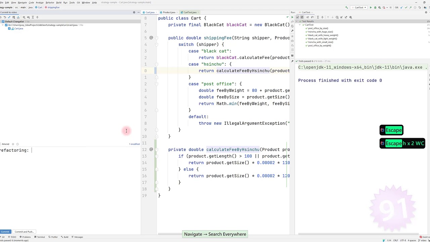Toggle Show Passed tests checkmark filter
This screenshot has width=430, height=242.
point(297,17)
